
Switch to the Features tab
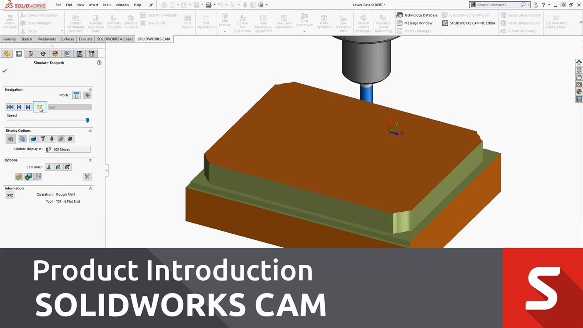tap(9, 39)
